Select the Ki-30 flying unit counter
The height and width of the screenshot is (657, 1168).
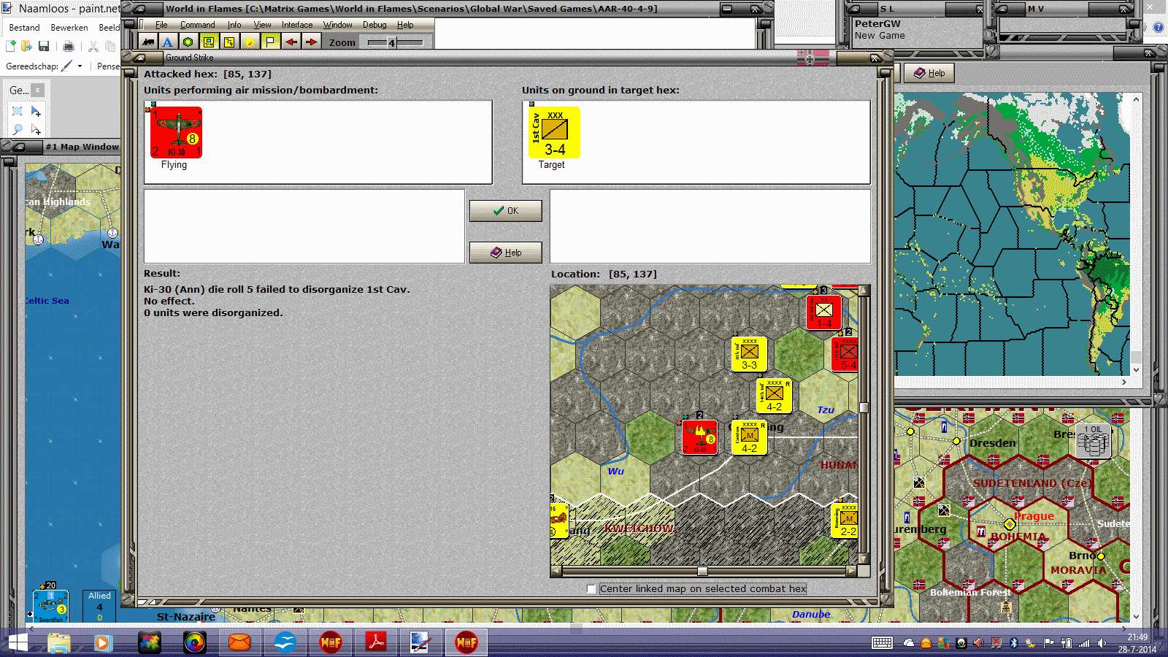point(176,132)
